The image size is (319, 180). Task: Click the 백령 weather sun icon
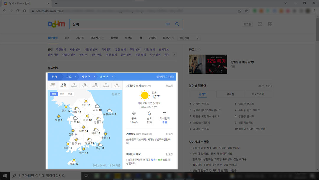58,116
